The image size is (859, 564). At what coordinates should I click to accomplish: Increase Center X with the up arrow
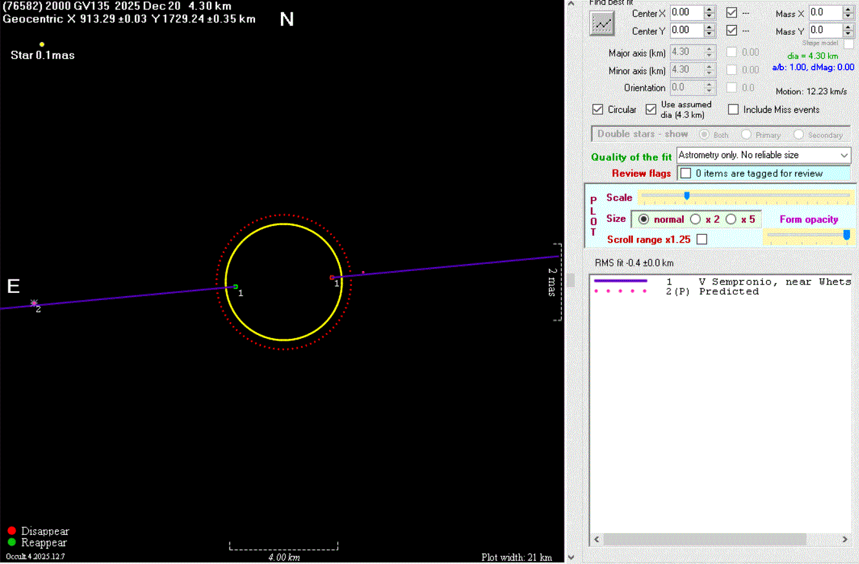[x=709, y=9]
